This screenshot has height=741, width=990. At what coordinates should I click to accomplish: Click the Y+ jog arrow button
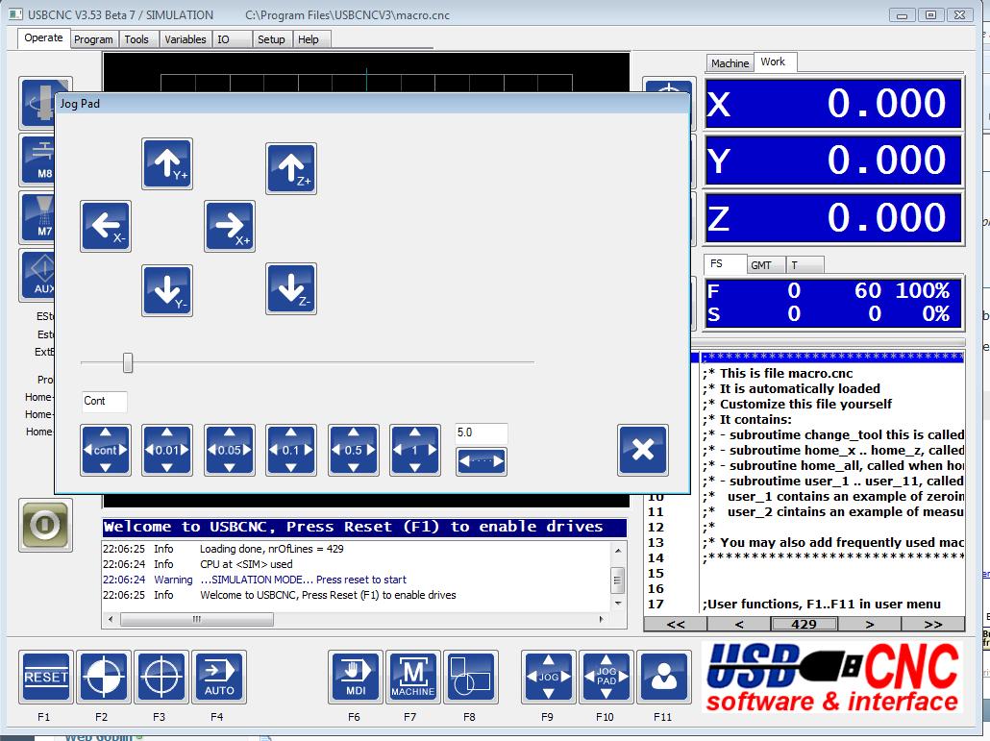pos(167,163)
